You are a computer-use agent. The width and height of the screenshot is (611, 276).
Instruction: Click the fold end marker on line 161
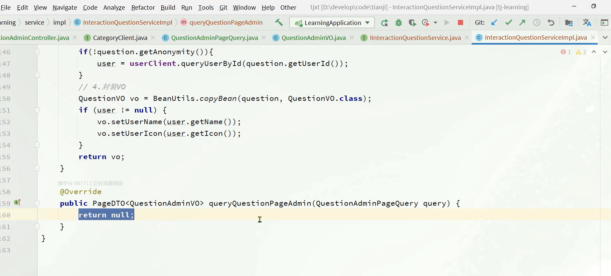37,226
